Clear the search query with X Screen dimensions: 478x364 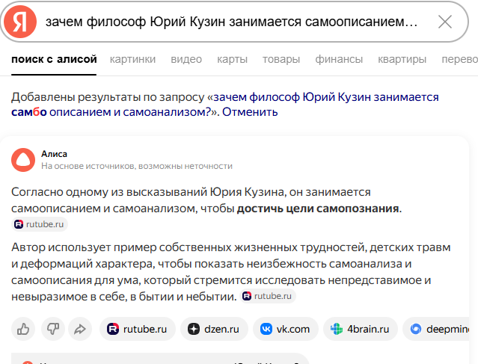[445, 22]
